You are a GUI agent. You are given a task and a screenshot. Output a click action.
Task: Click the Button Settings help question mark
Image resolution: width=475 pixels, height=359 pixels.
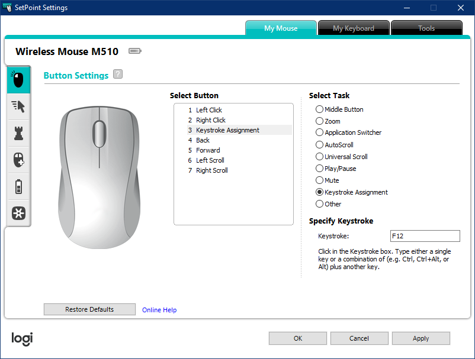coord(118,74)
